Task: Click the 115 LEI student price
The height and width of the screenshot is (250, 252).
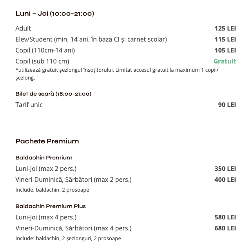Action: (225, 39)
